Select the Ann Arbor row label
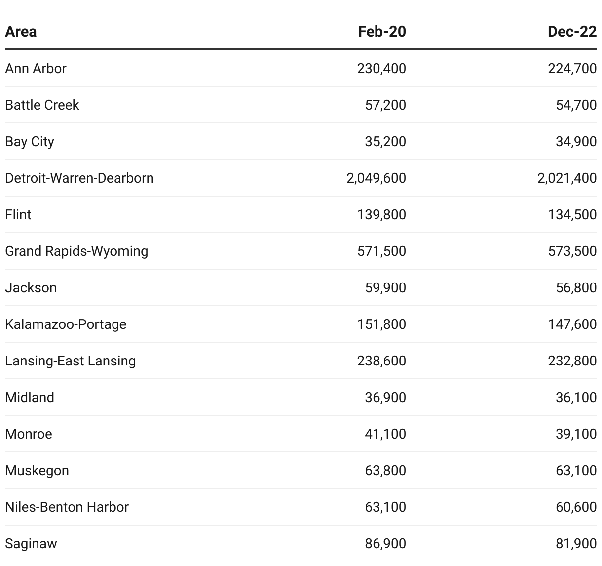602x566 pixels. tap(36, 68)
